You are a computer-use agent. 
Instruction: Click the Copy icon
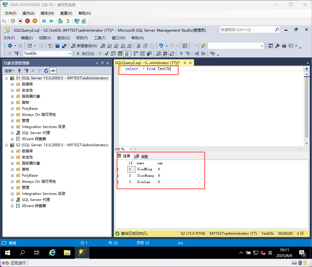(x=145, y=46)
